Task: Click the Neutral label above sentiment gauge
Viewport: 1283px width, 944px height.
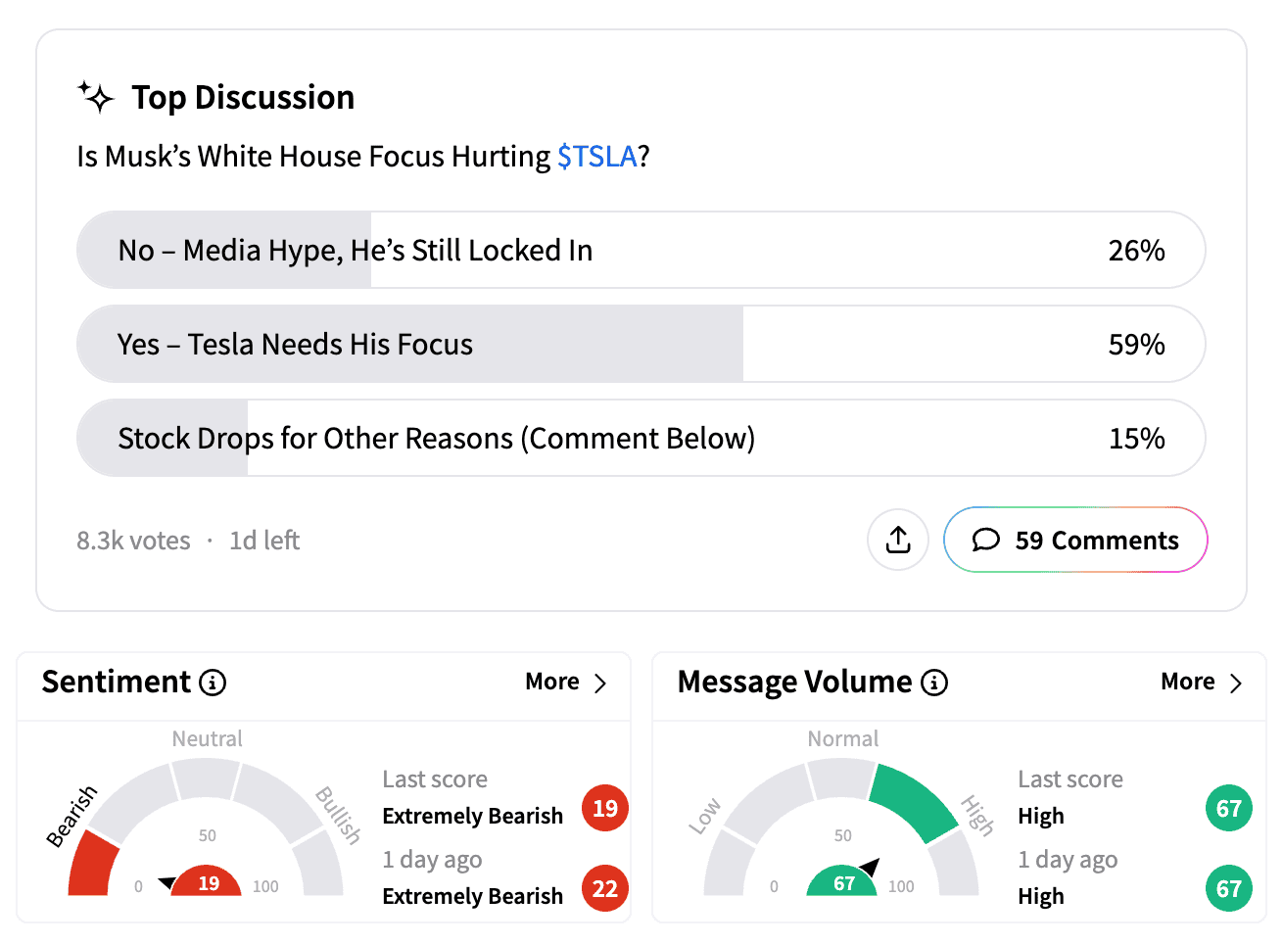Action: pyautogui.click(x=207, y=738)
